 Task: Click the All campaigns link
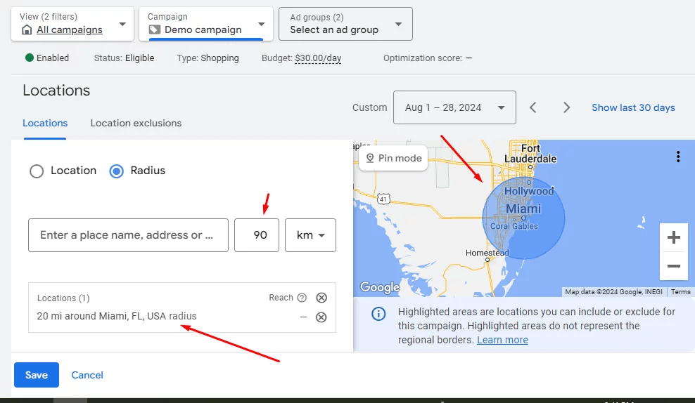[70, 29]
